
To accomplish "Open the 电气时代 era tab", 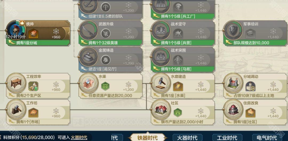I will tap(267, 138).
